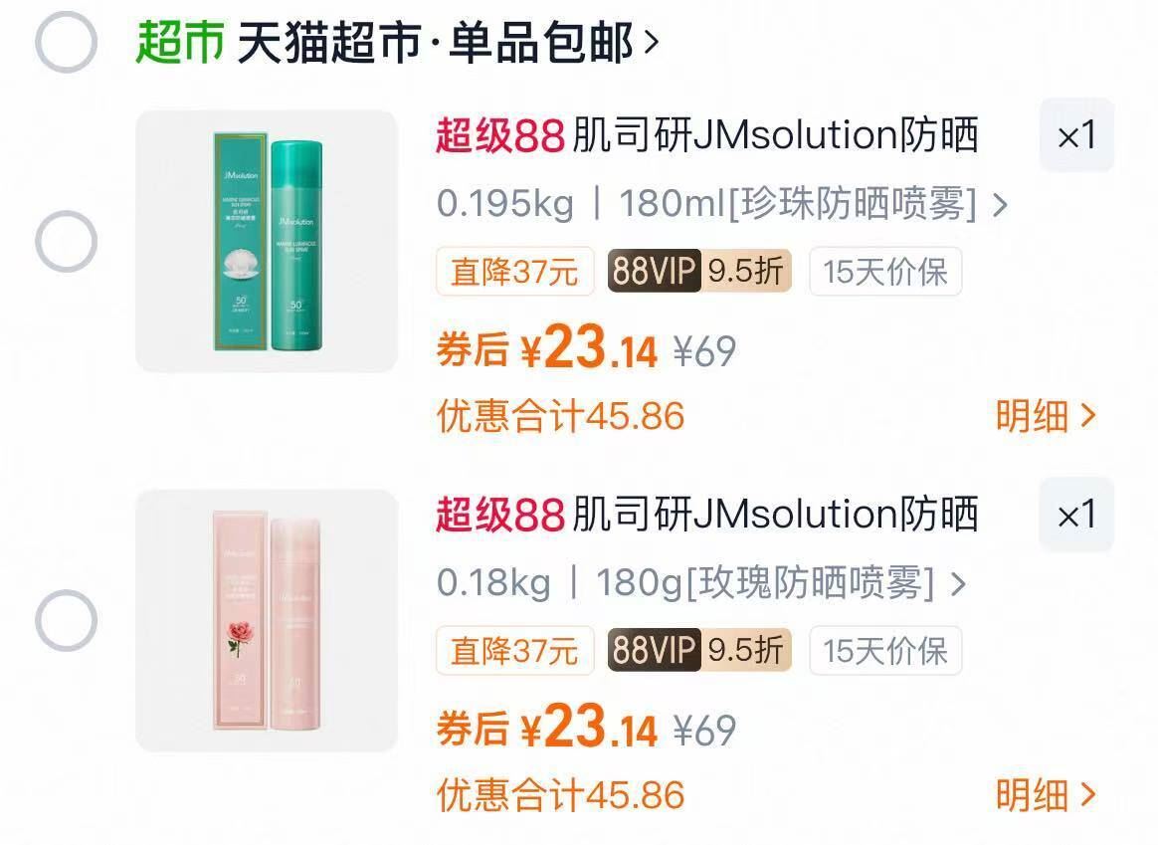Tap the green 超市 badge icon
The image size is (1158, 845).
pos(179,42)
